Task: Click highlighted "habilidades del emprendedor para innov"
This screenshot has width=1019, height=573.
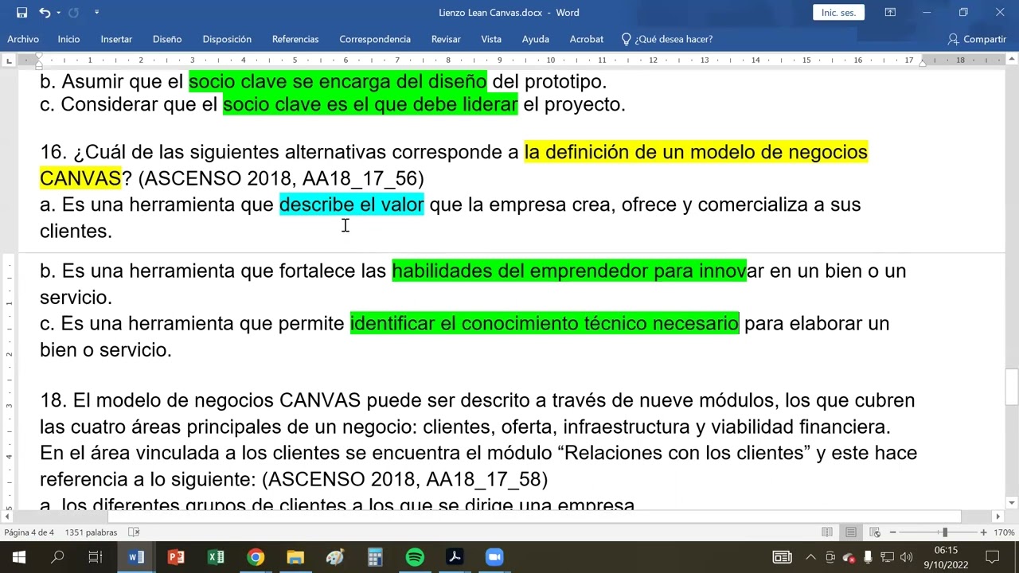Action: pos(569,271)
